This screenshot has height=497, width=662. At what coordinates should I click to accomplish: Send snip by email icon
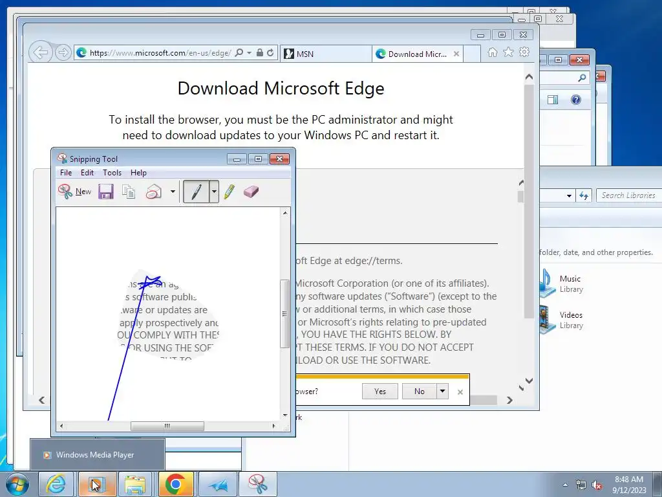154,192
